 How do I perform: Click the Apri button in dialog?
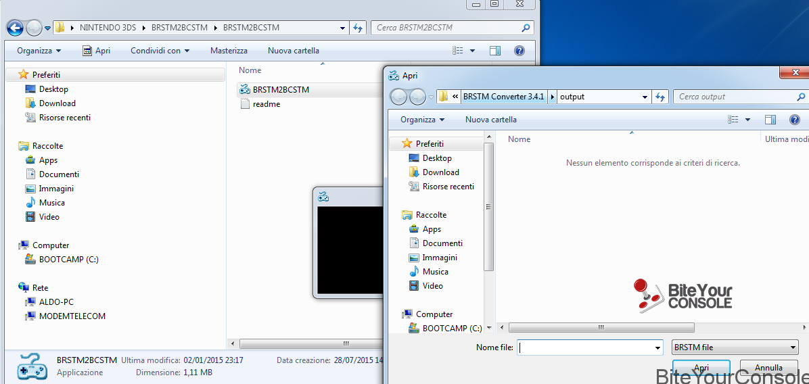pos(701,368)
